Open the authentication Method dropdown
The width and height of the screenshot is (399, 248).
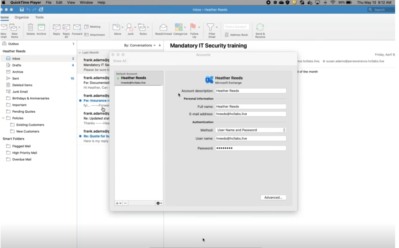point(251,130)
